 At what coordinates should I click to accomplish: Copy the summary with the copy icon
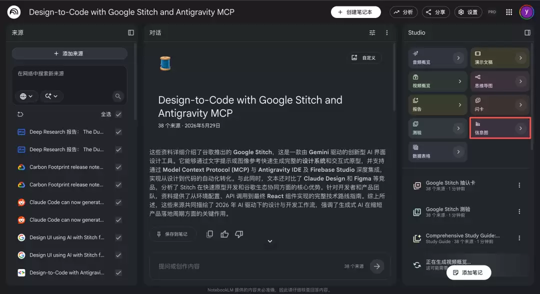click(x=209, y=234)
